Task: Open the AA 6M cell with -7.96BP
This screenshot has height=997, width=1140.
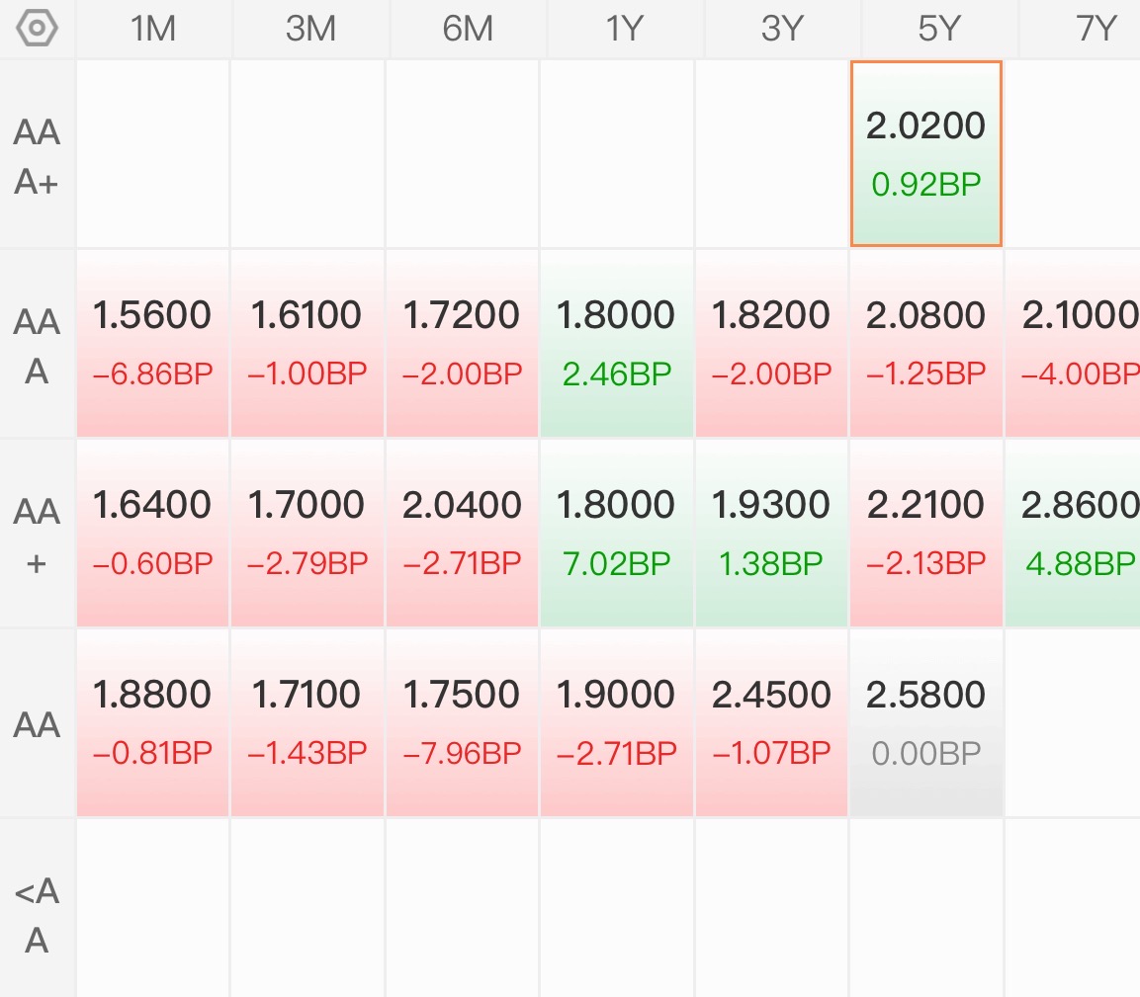Action: coord(462,723)
